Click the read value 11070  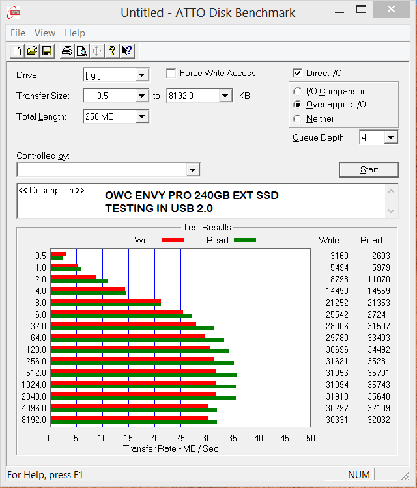(379, 279)
